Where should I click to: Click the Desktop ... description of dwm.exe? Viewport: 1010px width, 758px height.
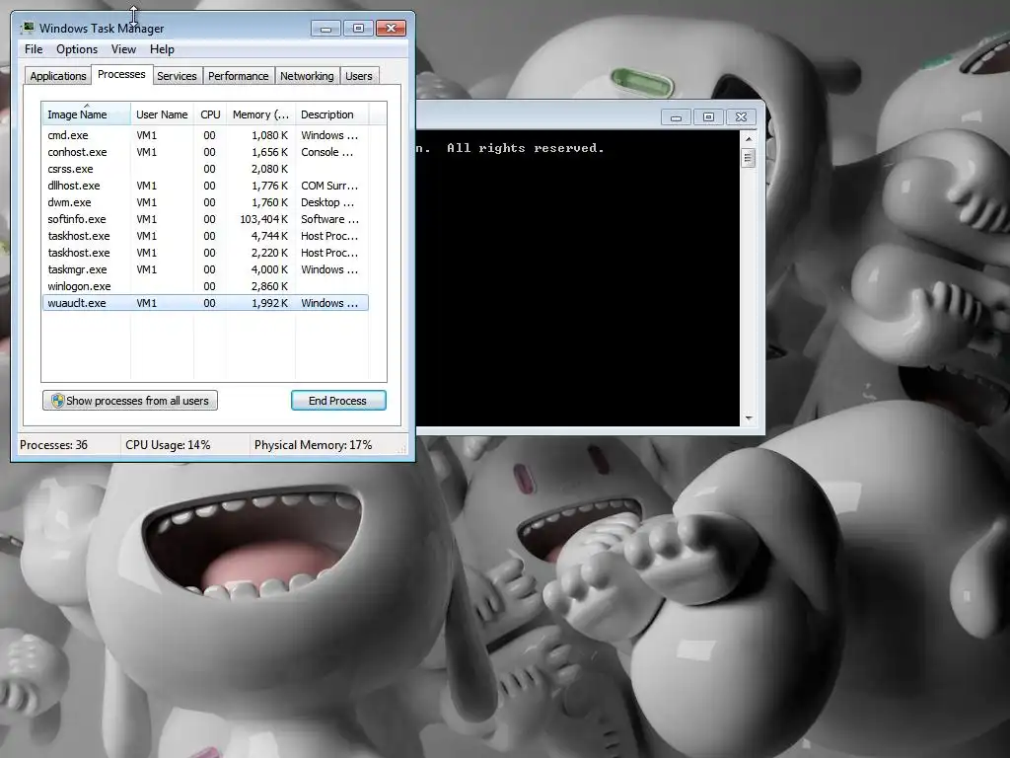click(327, 202)
